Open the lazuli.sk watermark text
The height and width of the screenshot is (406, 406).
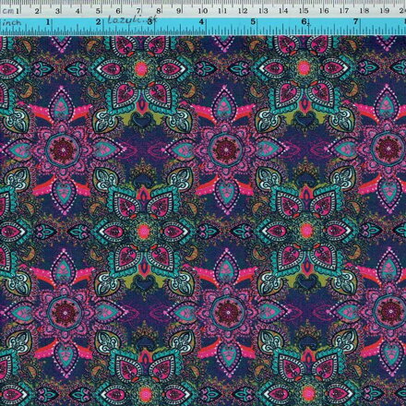click(x=132, y=19)
